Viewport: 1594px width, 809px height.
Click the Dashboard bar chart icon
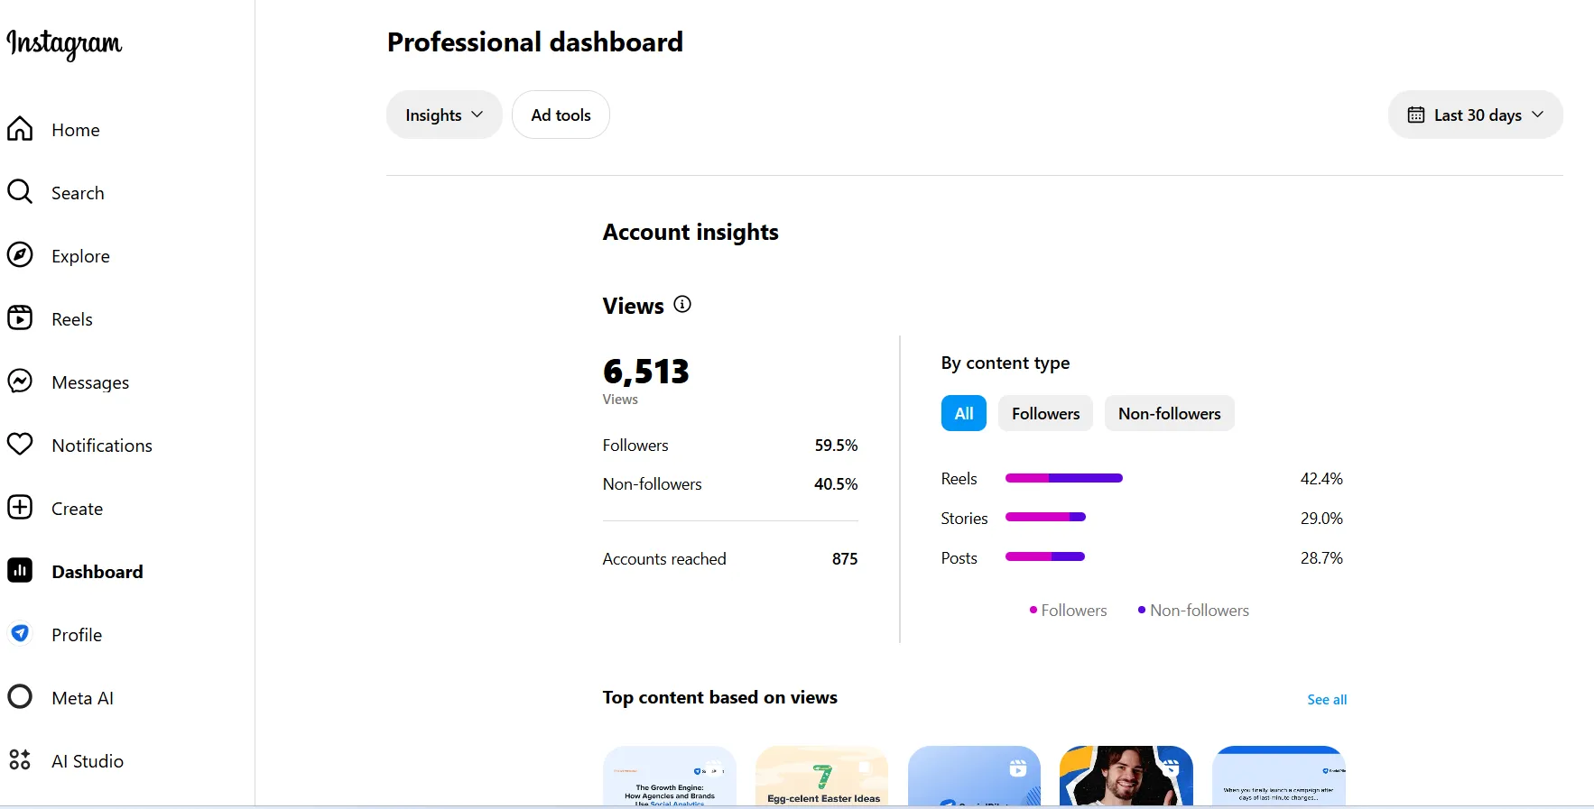[20, 571]
